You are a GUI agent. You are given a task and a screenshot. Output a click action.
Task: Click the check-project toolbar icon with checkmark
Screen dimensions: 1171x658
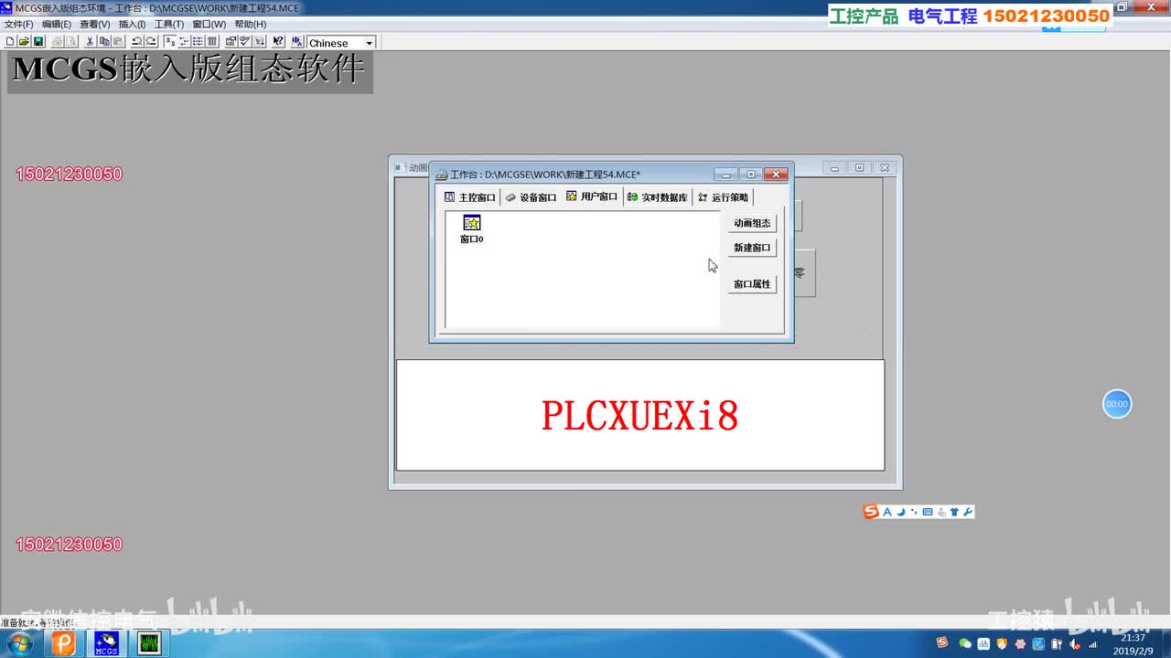point(245,42)
